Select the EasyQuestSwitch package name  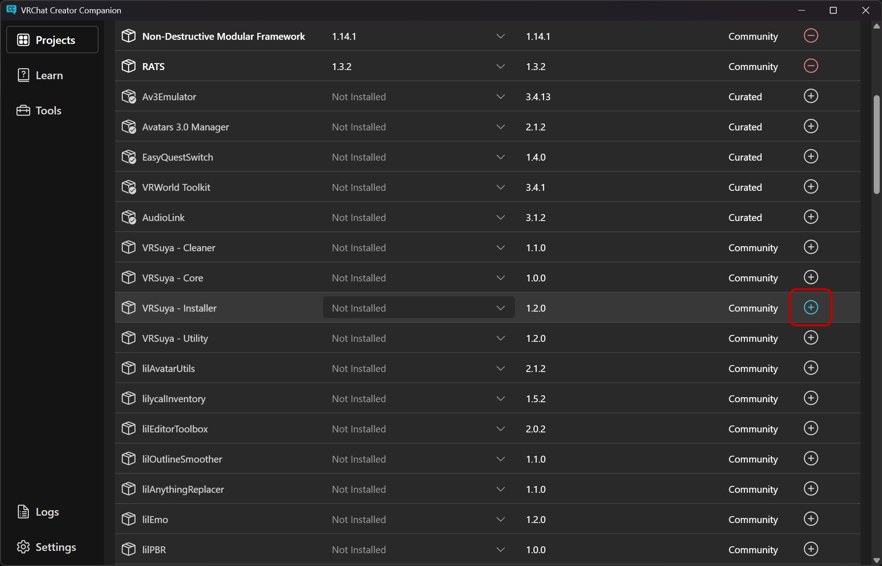(x=178, y=157)
